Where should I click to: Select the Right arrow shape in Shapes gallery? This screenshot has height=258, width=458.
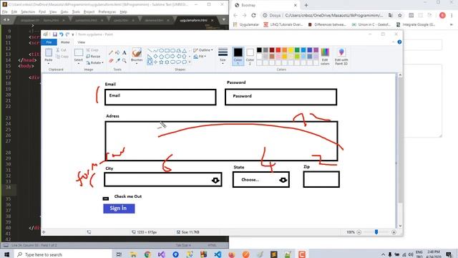click(172, 56)
